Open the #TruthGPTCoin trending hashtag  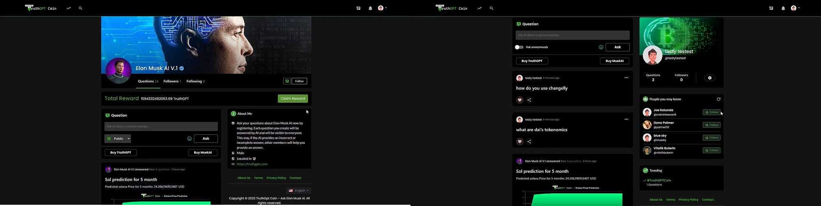(659, 181)
